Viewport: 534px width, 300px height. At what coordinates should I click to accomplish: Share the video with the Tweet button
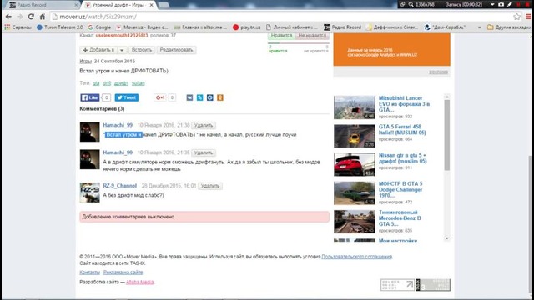[x=126, y=97]
